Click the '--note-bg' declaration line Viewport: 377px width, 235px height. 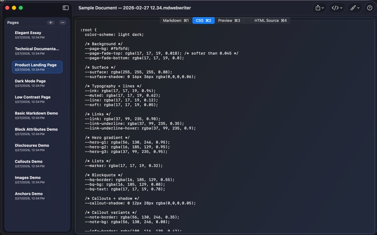pos(127,222)
